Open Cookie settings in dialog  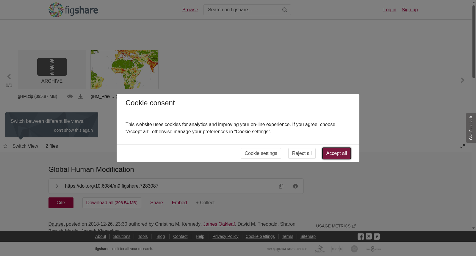[x=261, y=153]
